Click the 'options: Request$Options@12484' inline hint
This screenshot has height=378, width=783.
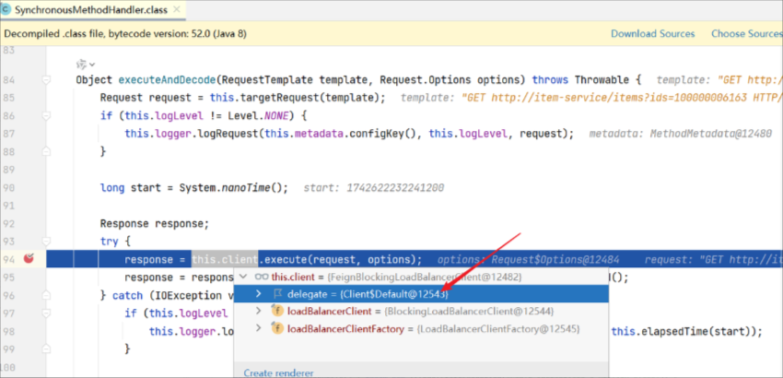pyautogui.click(x=529, y=259)
